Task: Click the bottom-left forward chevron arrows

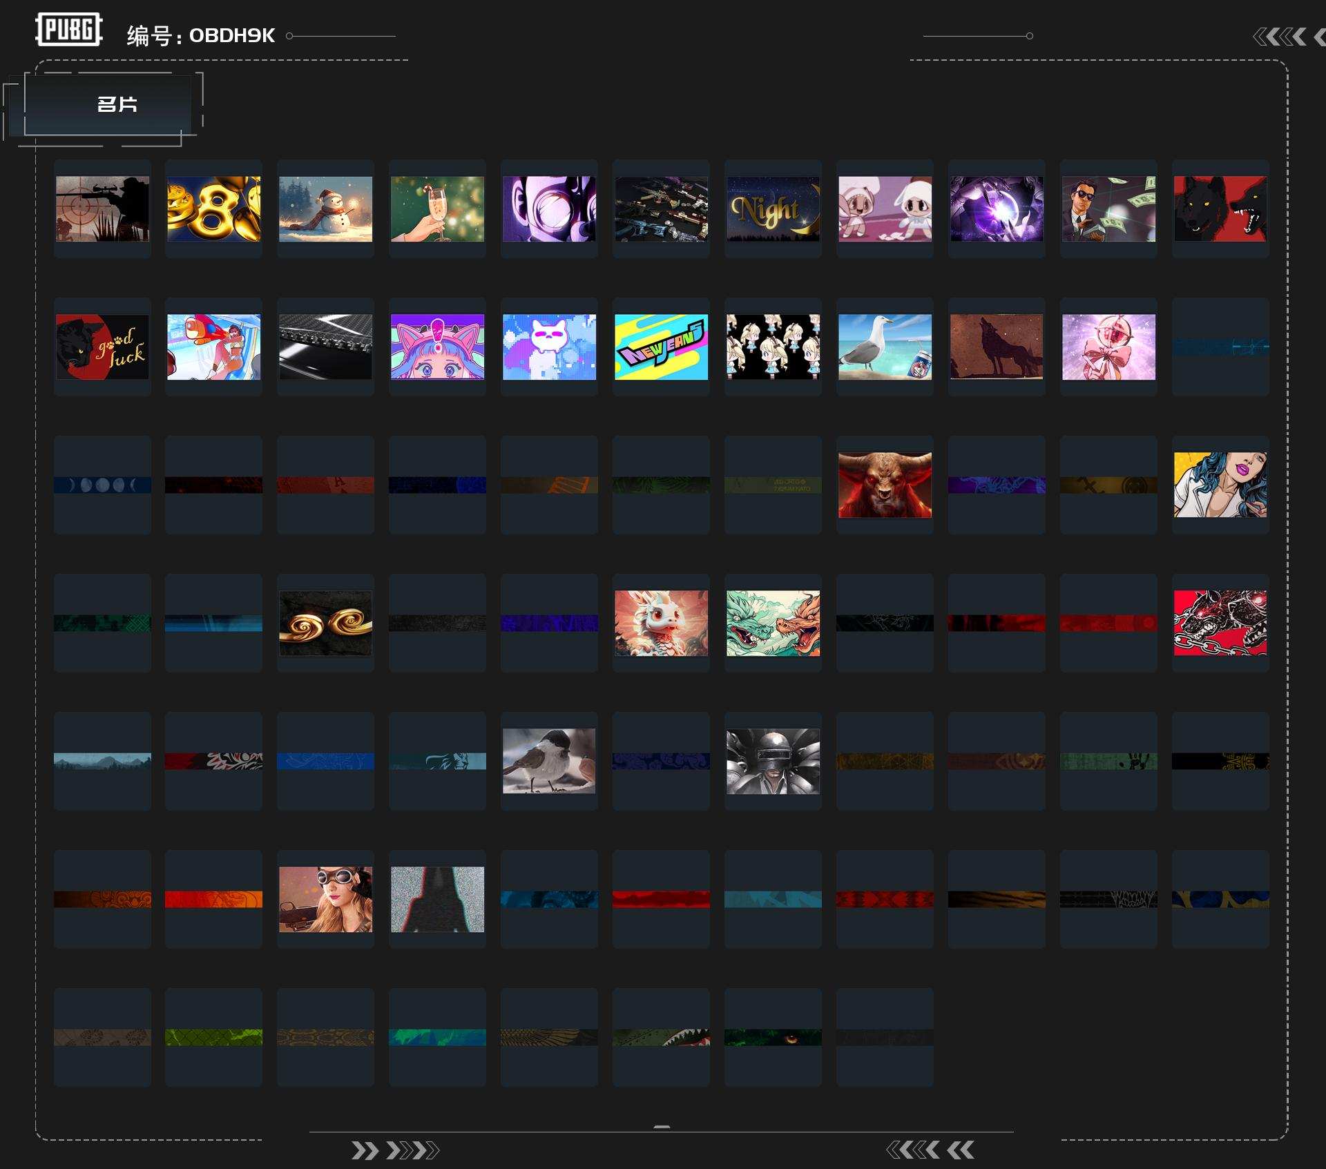Action: click(395, 1150)
